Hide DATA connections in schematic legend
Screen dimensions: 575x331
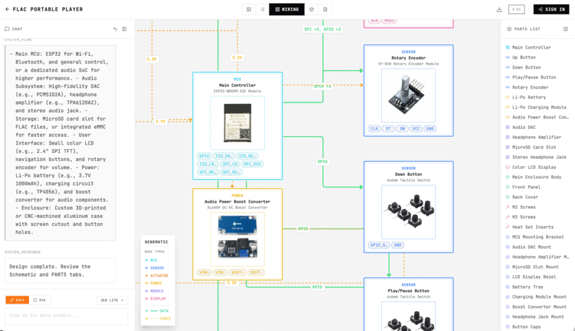(157, 310)
